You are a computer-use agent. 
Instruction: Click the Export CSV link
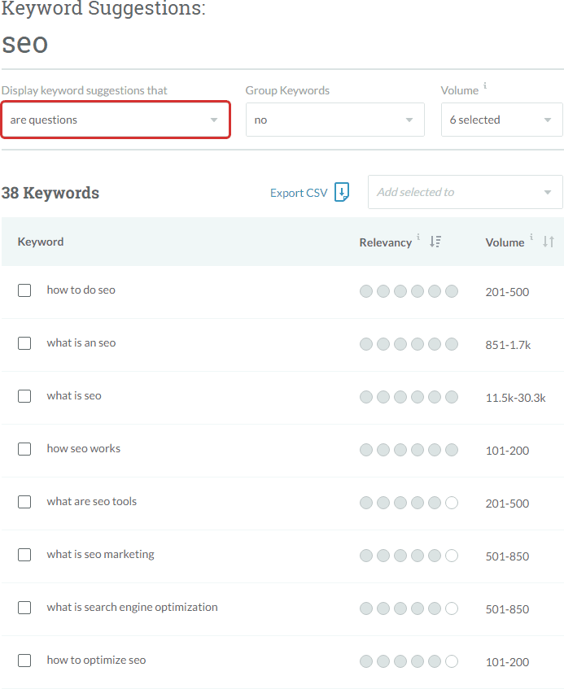pos(299,193)
